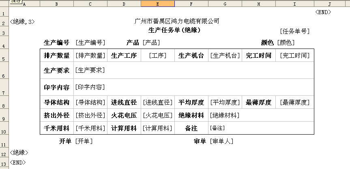Click the [导体结构] placeholder cell
Screen dimensions: 350x169
[90, 102]
